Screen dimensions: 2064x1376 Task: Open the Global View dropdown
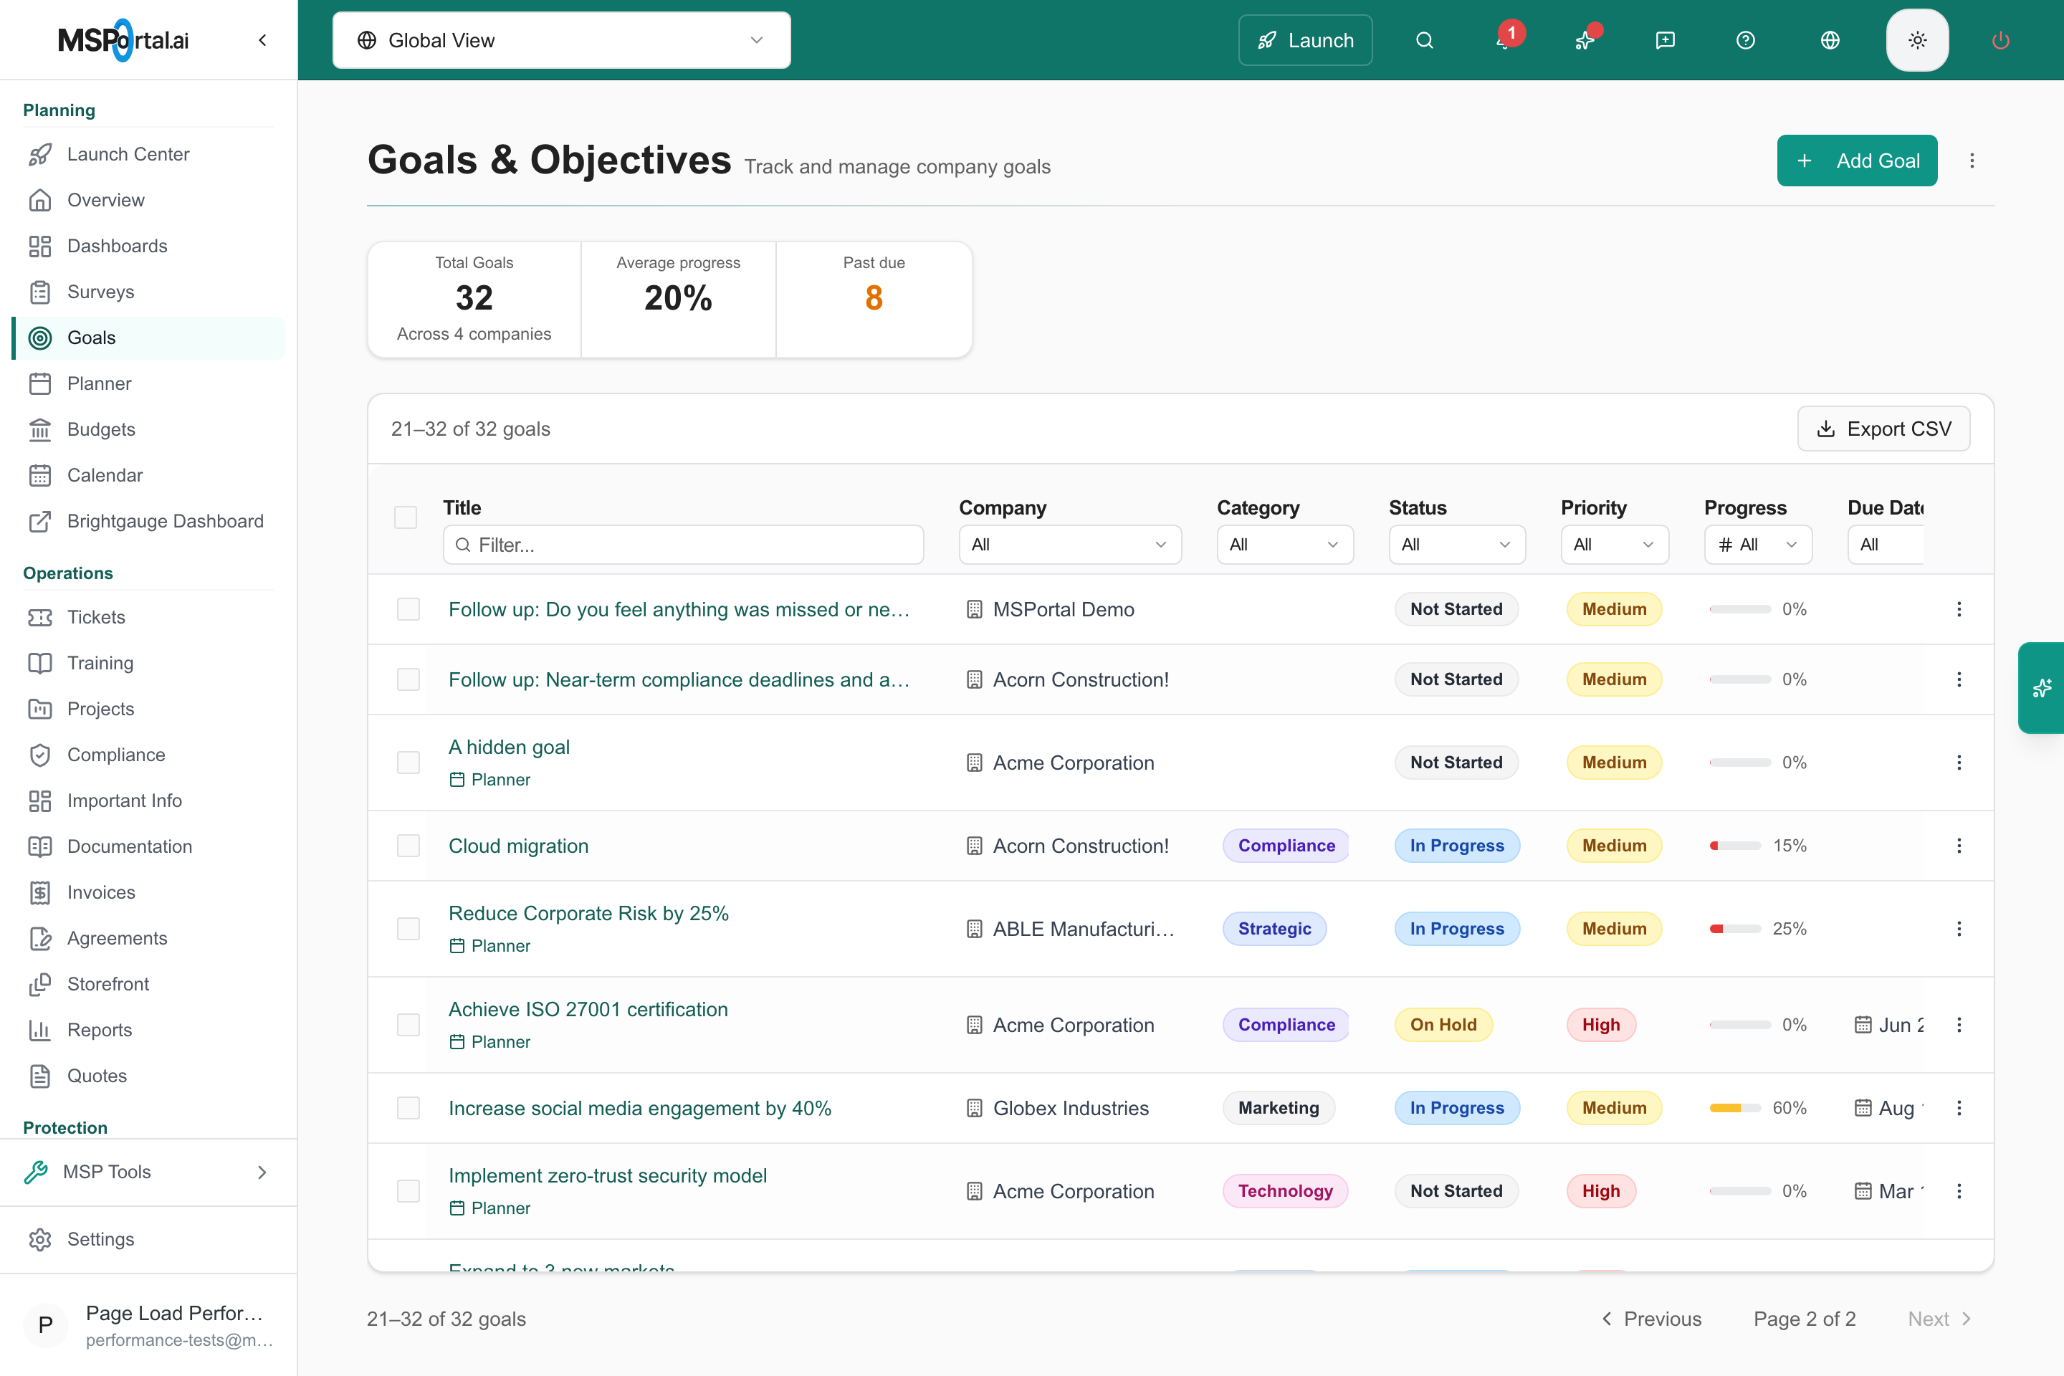[562, 40]
